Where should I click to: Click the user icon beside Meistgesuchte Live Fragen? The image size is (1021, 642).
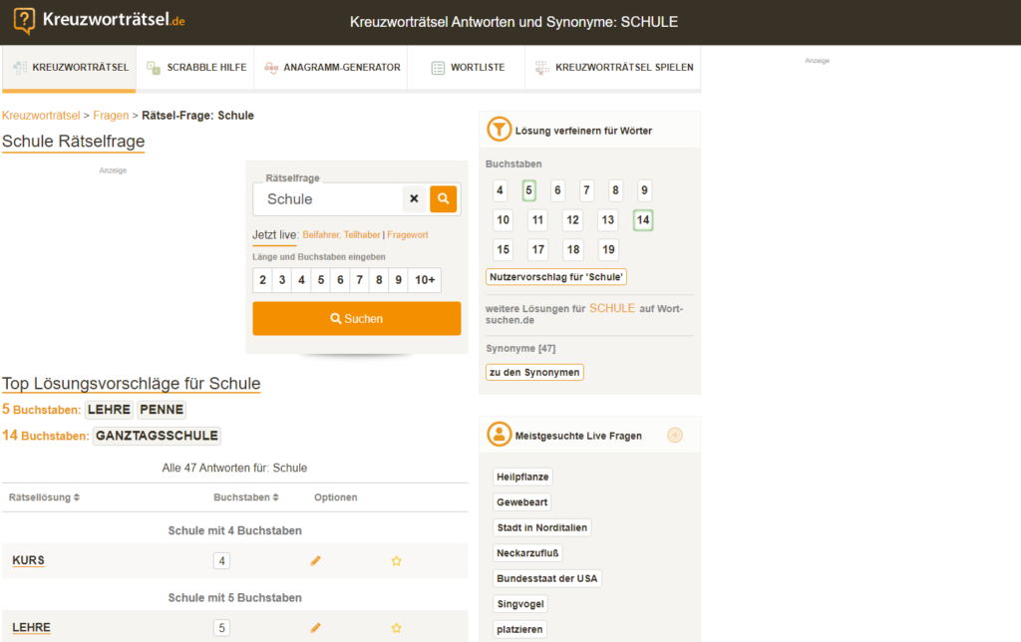500,435
